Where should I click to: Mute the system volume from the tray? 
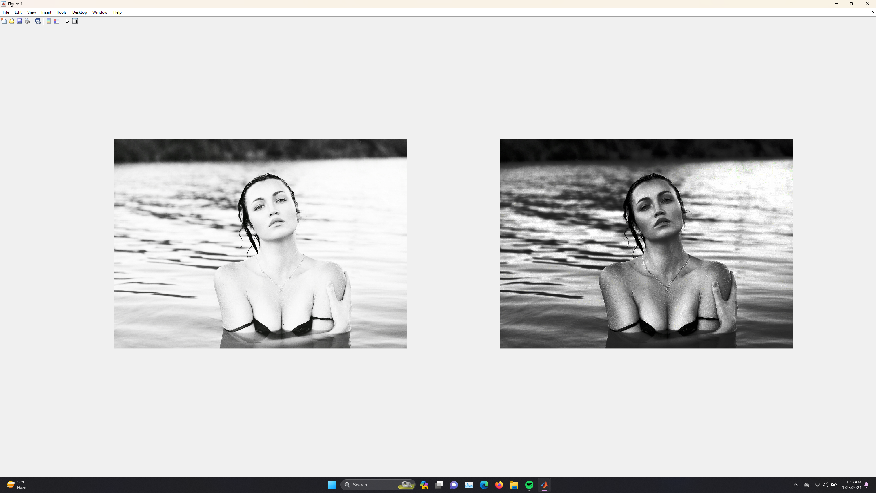[825, 485]
